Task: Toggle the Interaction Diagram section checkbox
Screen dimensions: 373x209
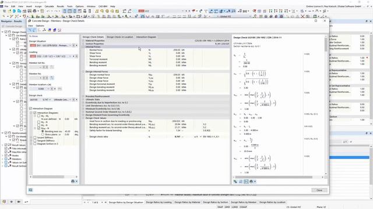Action: (x=31, y=109)
